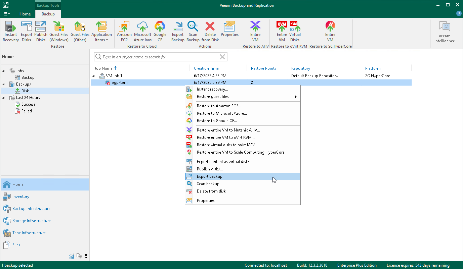This screenshot has width=463, height=269.
Task: Choose Restore virtual disks to oVirt KVM
Action: [x=243, y=145]
